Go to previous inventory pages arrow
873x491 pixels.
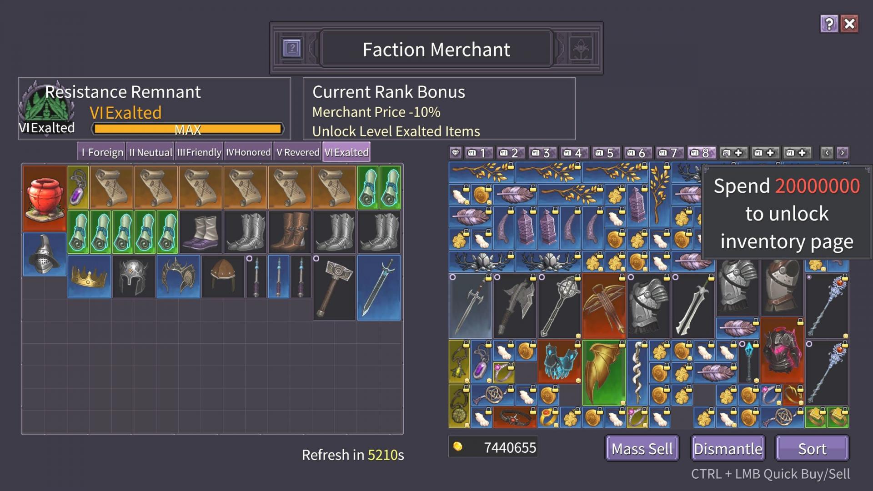click(x=827, y=153)
